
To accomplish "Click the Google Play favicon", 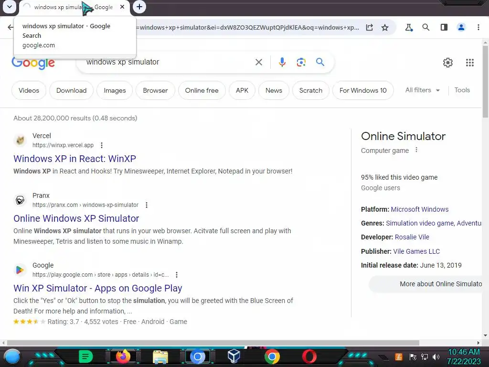I will click(x=20, y=270).
